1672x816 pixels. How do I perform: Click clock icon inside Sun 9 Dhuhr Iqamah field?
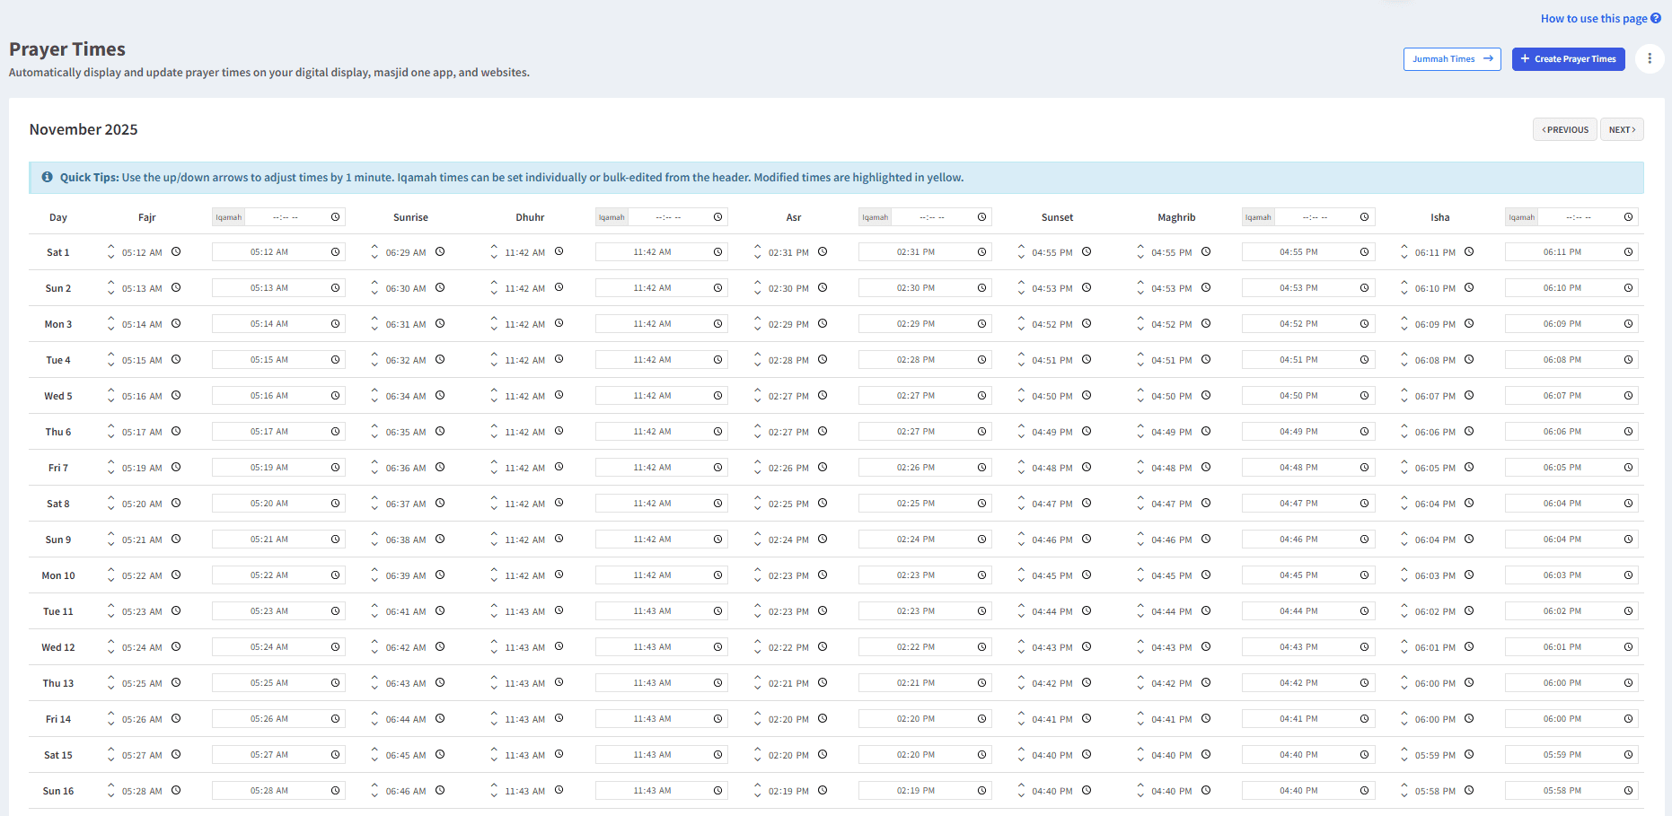pos(717,540)
